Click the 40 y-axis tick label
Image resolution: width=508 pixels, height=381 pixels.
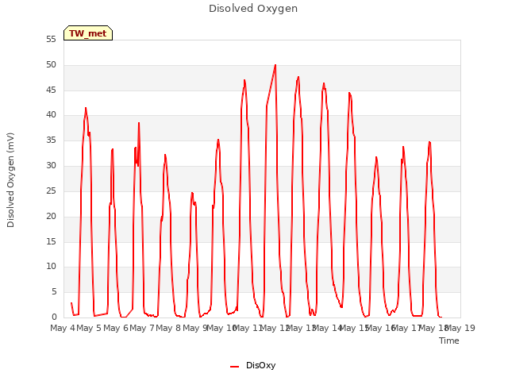point(51,115)
